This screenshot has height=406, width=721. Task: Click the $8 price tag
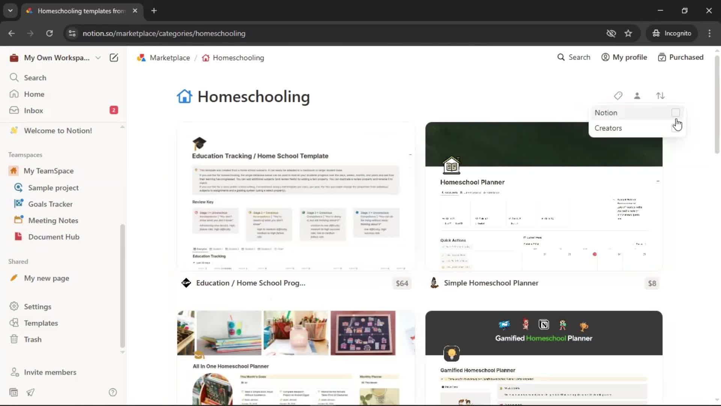pos(652,283)
